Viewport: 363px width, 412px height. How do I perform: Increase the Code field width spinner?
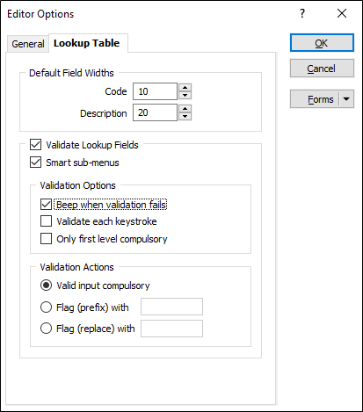[185, 88]
